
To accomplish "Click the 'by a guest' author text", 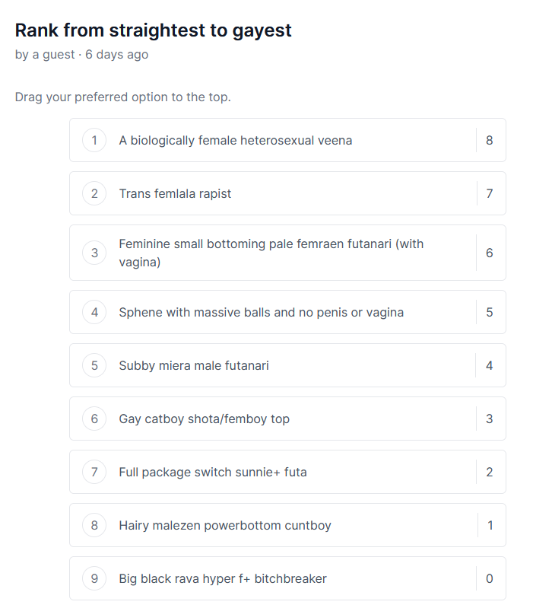I will [x=45, y=55].
